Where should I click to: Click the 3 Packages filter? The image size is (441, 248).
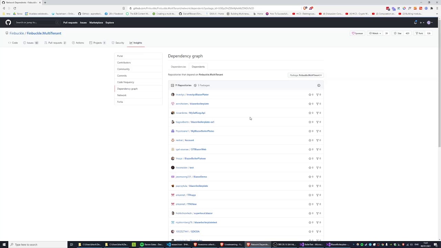tap(202, 85)
